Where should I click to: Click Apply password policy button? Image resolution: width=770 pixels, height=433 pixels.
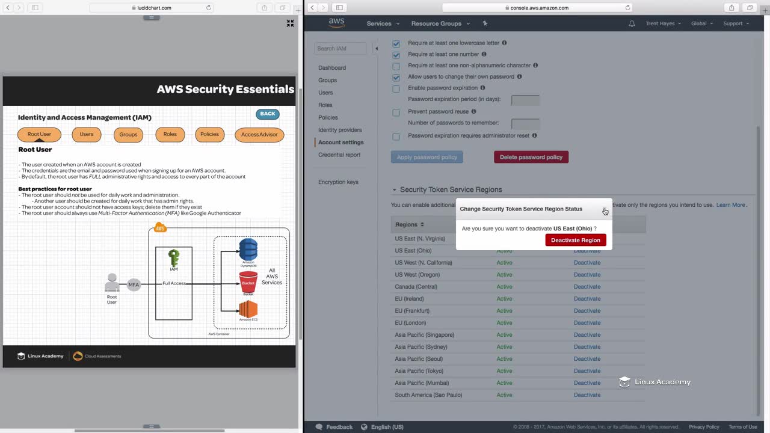tap(427, 157)
